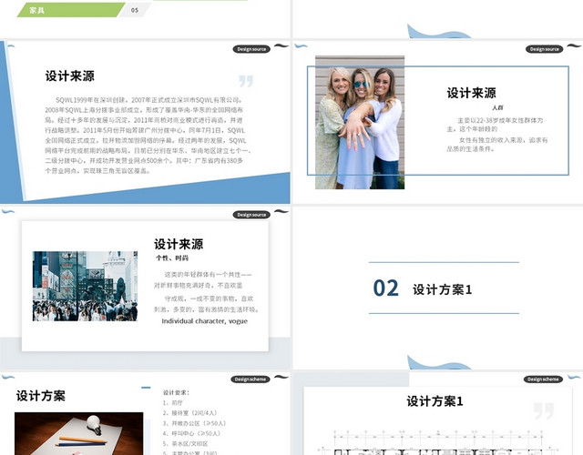Click the Individual character, vogue caption
The width and height of the screenshot is (583, 455).
tap(204, 321)
